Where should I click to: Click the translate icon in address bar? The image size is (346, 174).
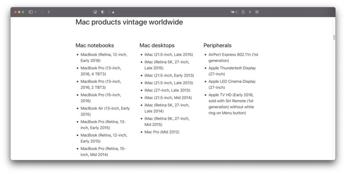pyautogui.click(x=232, y=12)
